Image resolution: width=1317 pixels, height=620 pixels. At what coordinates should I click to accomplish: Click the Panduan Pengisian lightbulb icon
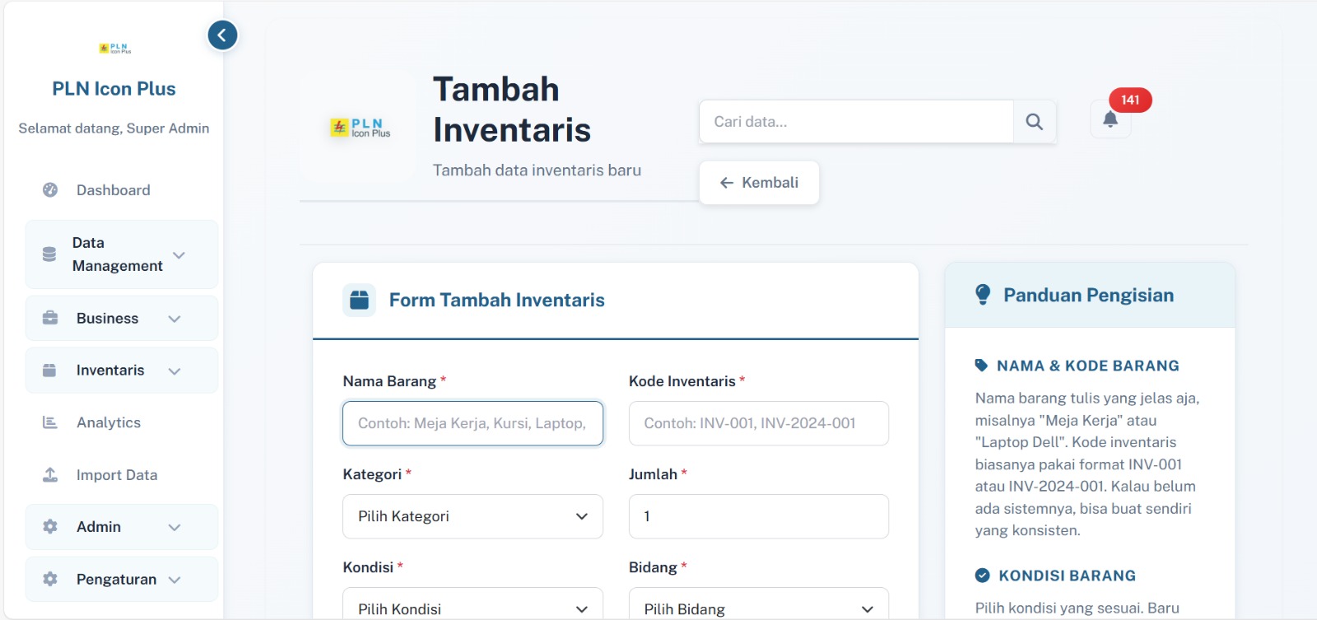[x=983, y=295]
